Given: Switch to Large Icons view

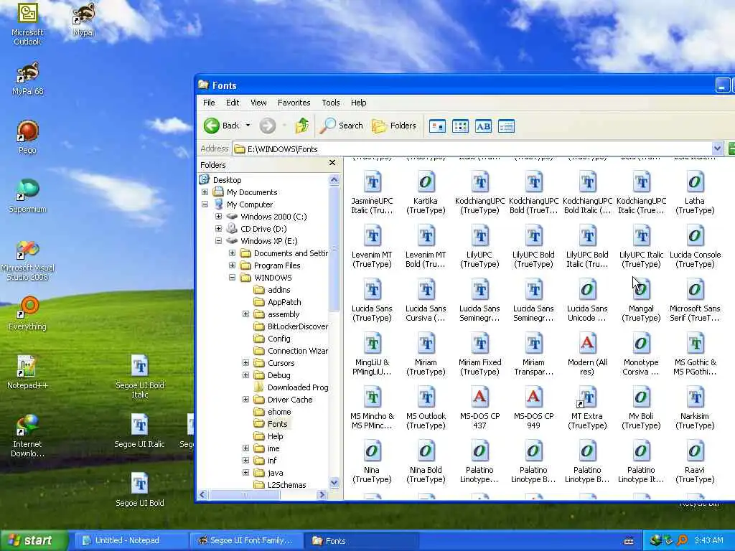Looking at the screenshot, I should point(437,126).
